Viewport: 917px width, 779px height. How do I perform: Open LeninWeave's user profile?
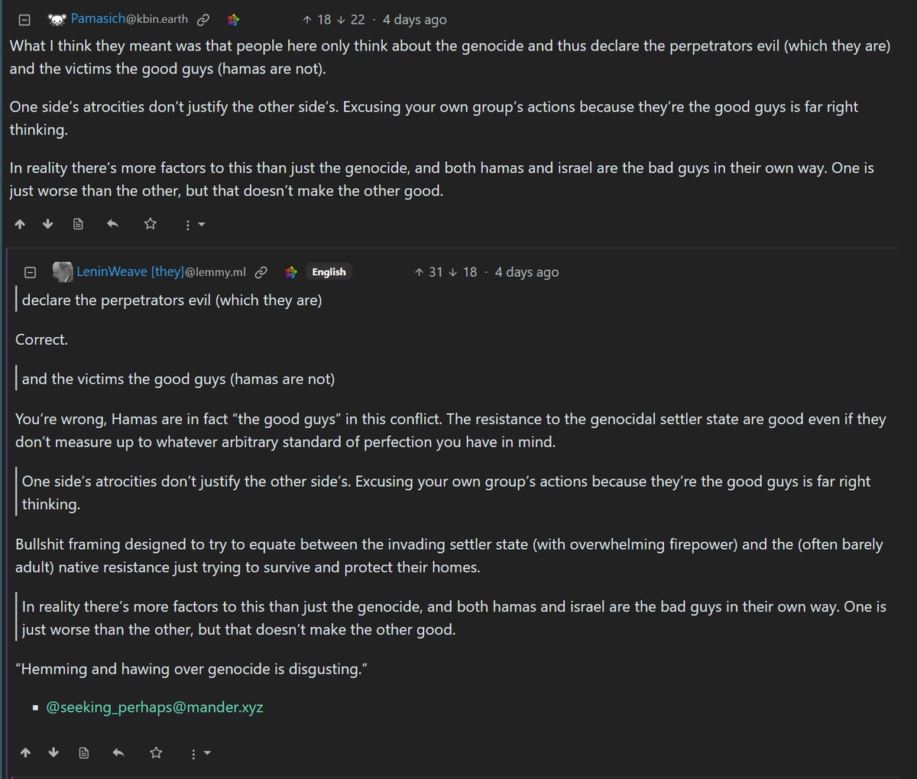[x=160, y=272]
